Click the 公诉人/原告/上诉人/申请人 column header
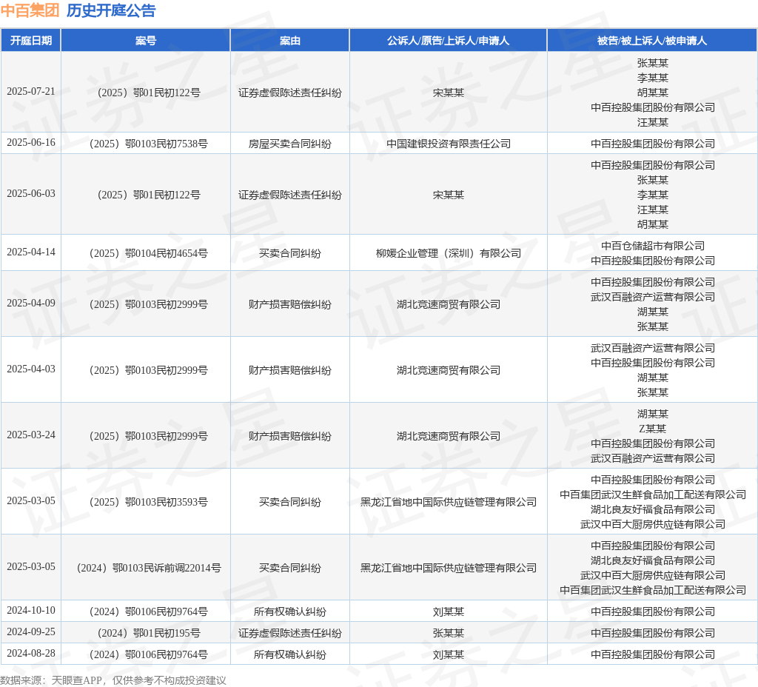The width and height of the screenshot is (758, 687). pos(448,41)
